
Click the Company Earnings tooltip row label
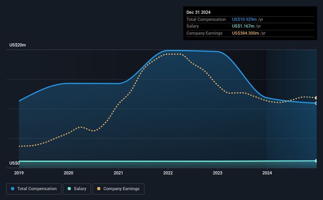(x=204, y=33)
